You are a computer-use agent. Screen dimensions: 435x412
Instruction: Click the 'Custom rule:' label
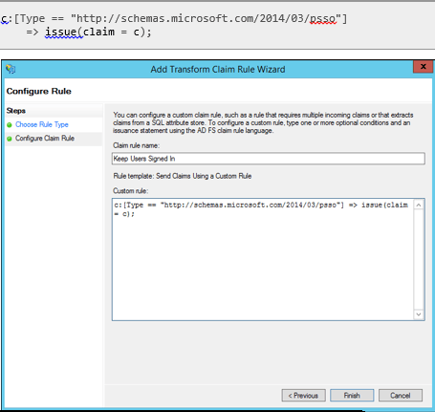[x=130, y=191]
